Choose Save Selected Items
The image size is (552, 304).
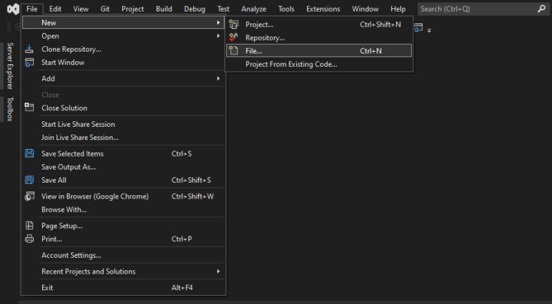click(124, 154)
